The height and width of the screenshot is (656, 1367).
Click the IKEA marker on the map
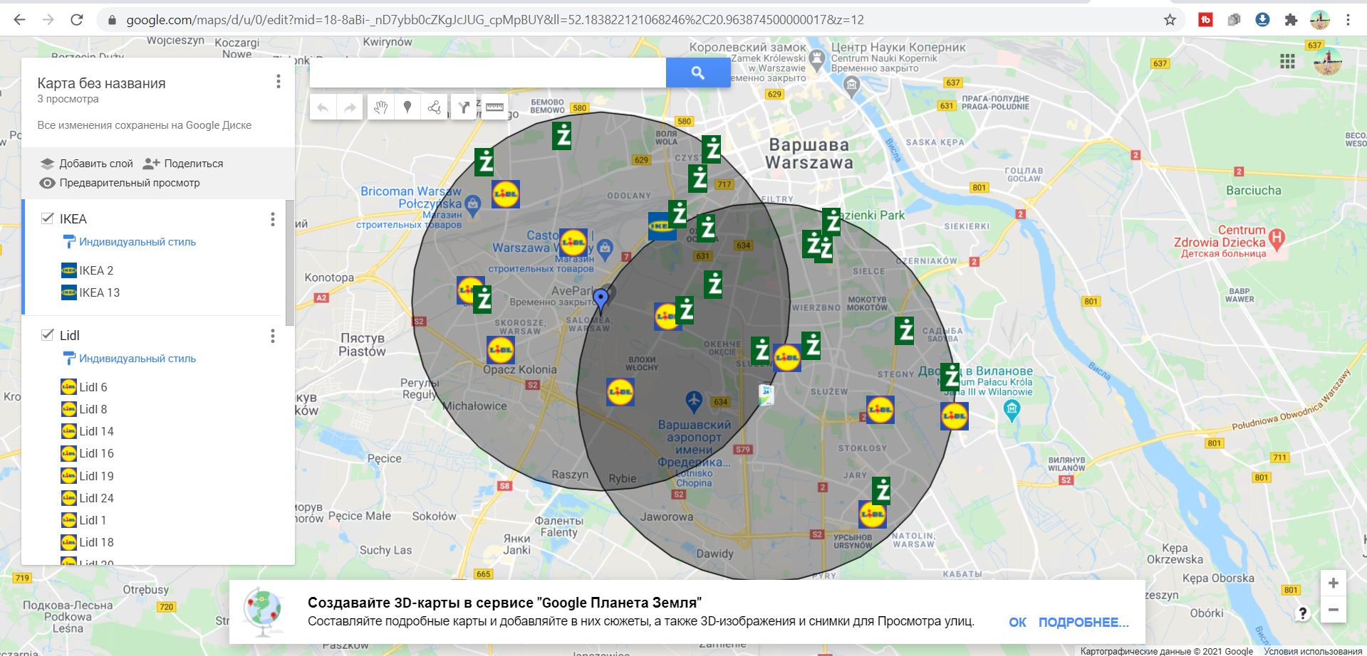660,226
